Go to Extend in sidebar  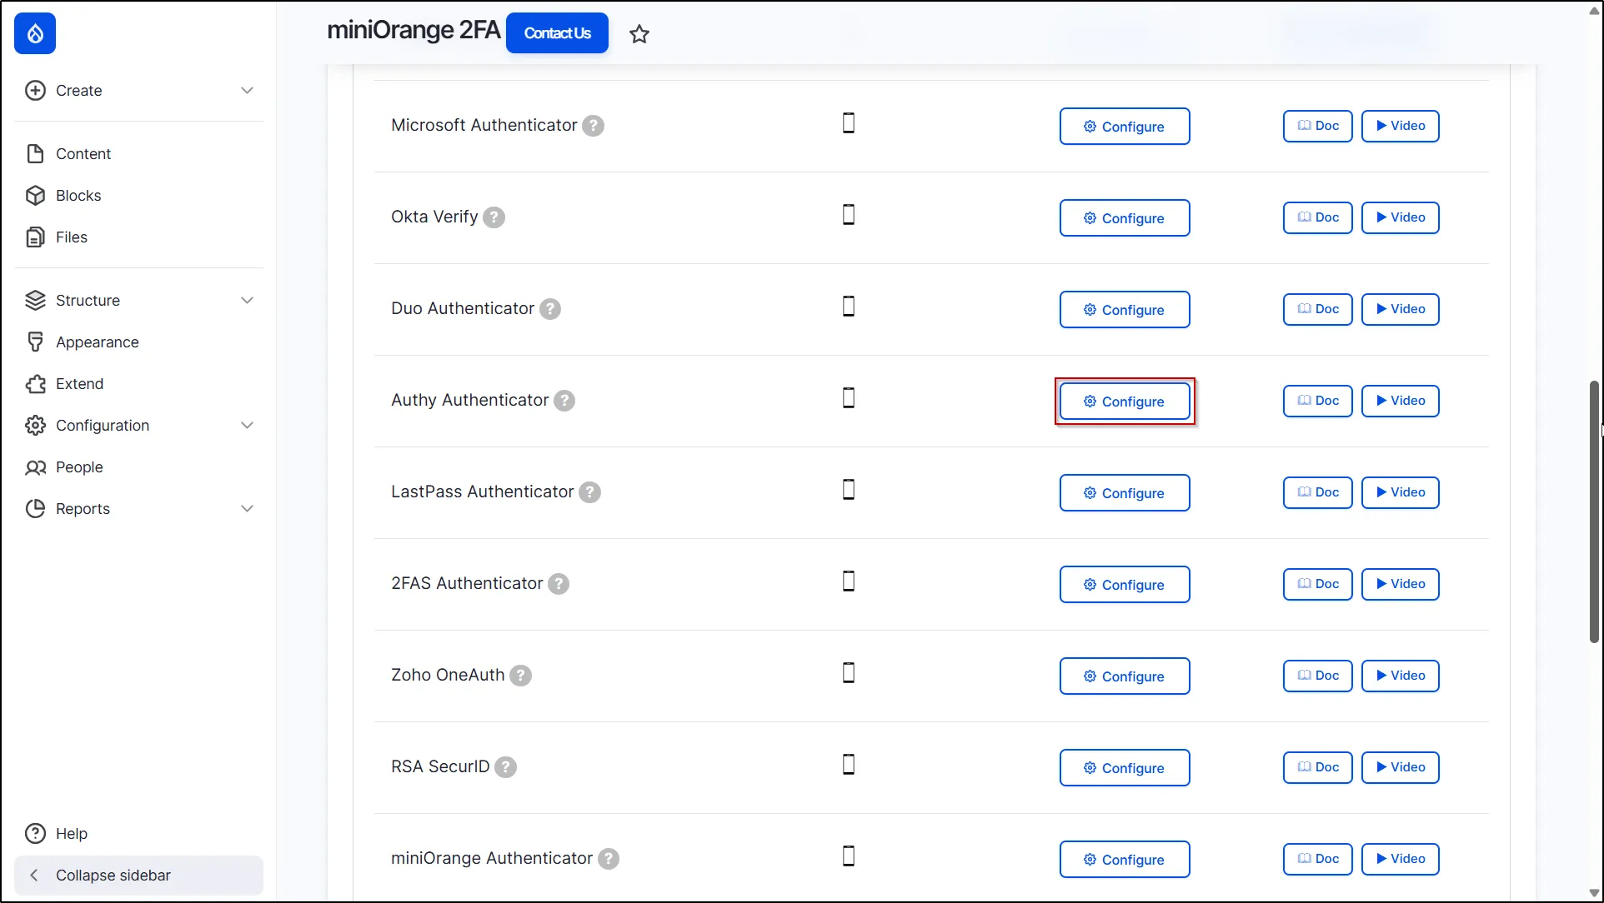(138, 384)
